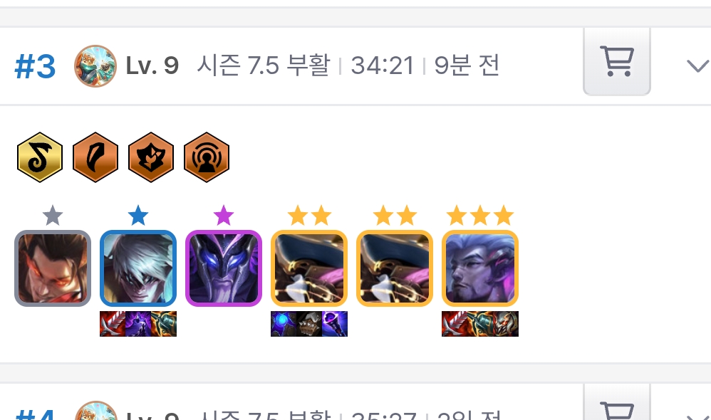Click the bronze shield leaf trait icon
The image size is (711, 420).
point(151,157)
